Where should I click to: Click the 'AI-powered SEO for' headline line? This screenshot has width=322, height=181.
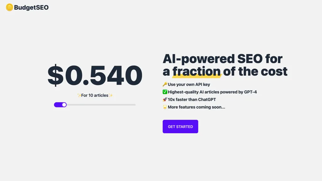222,59
